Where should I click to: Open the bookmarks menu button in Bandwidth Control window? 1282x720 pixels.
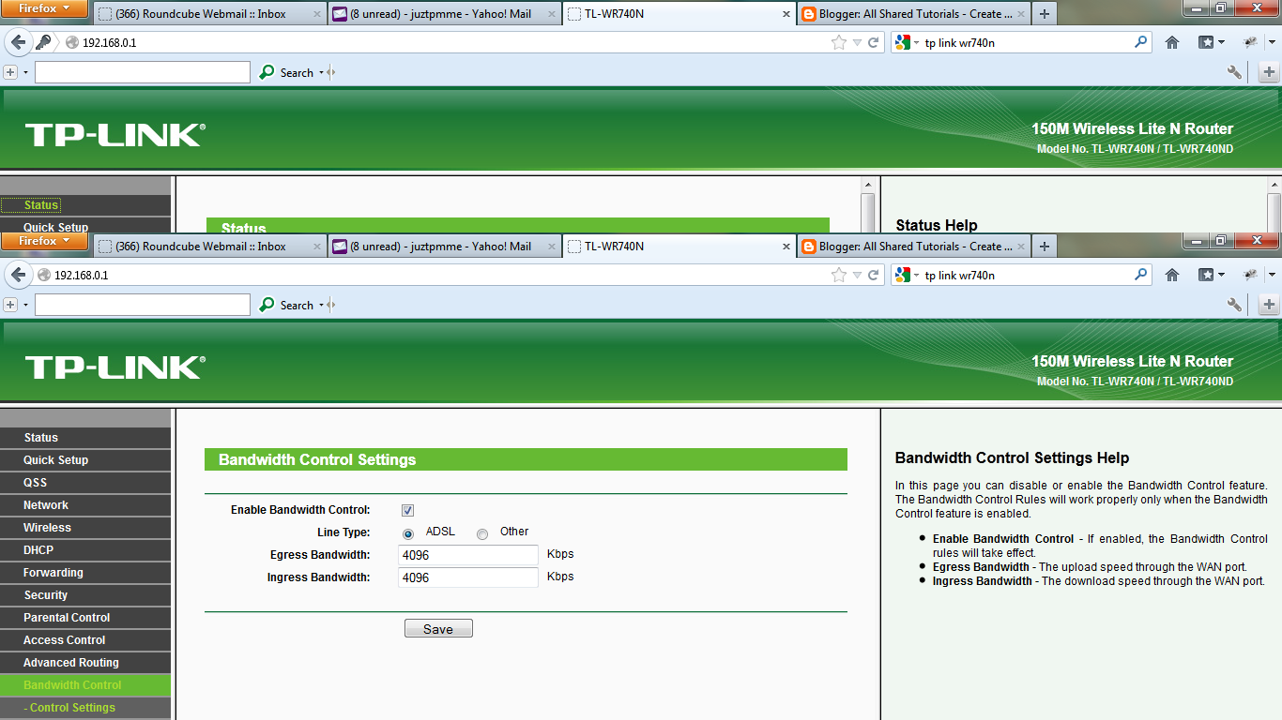[x=1211, y=275]
